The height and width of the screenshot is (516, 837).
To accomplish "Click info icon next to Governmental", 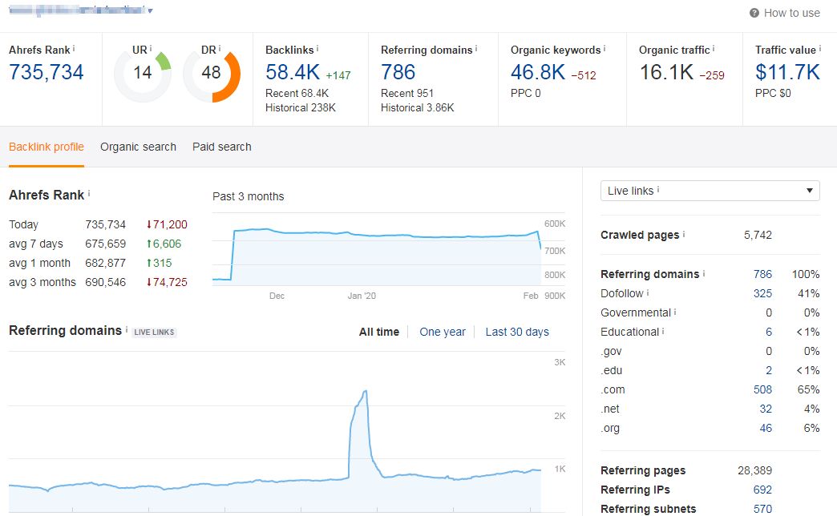I will tap(675, 312).
